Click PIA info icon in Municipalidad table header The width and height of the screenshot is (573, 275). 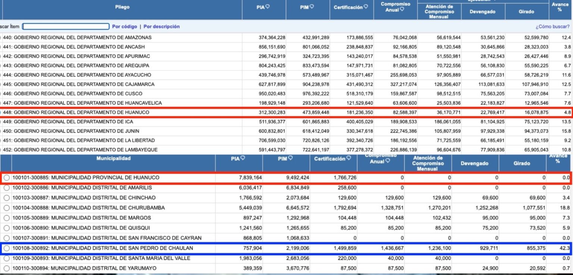(x=243, y=158)
